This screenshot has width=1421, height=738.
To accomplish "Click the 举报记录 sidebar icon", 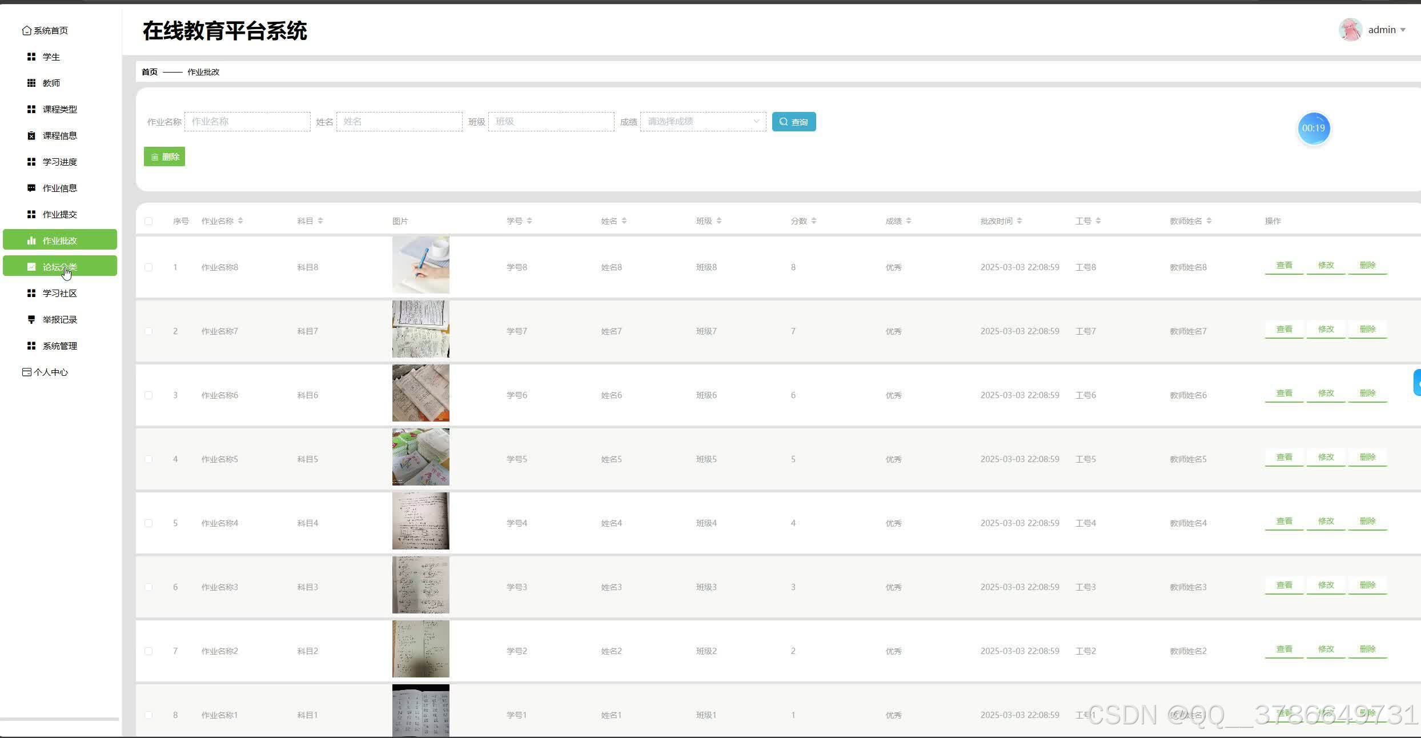I will (x=31, y=319).
